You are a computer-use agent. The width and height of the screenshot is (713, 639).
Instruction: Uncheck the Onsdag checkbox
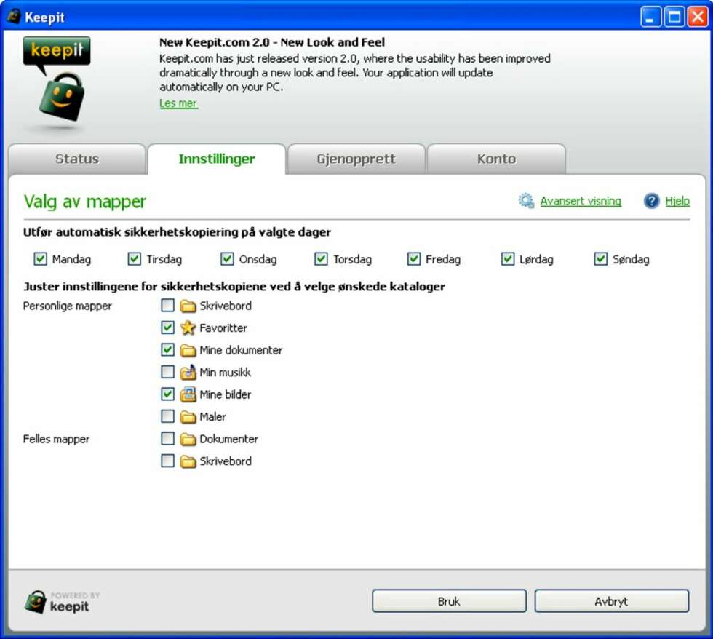[x=227, y=259]
